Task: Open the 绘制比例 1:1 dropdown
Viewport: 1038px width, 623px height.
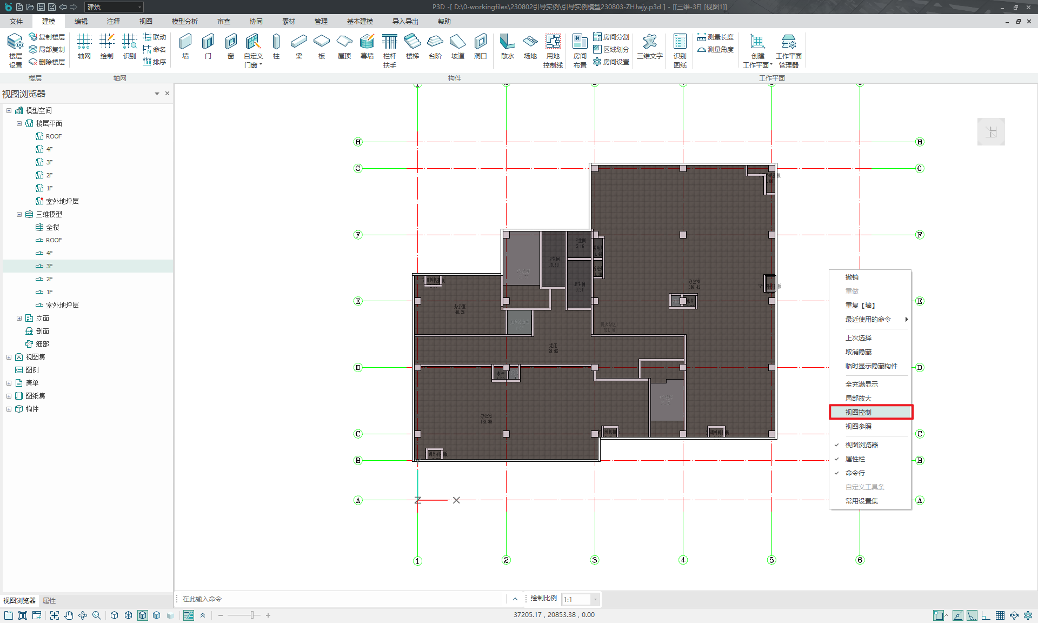Action: (595, 599)
